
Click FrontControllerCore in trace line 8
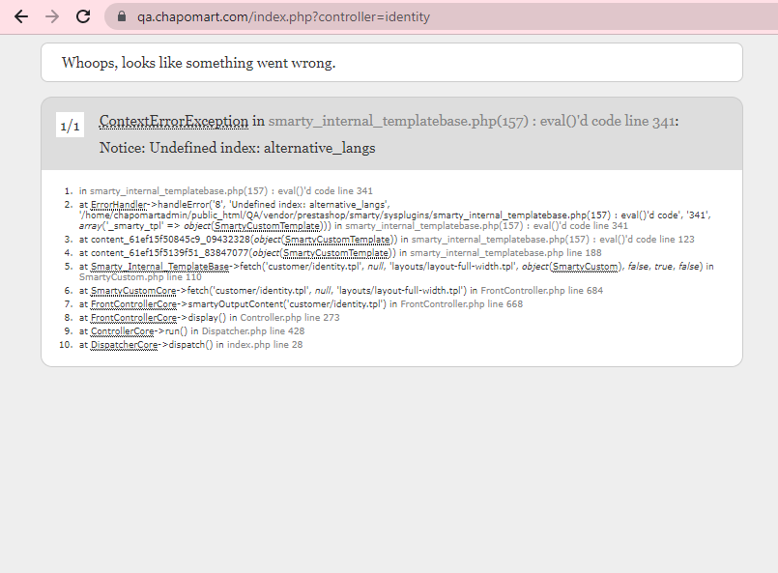134,318
